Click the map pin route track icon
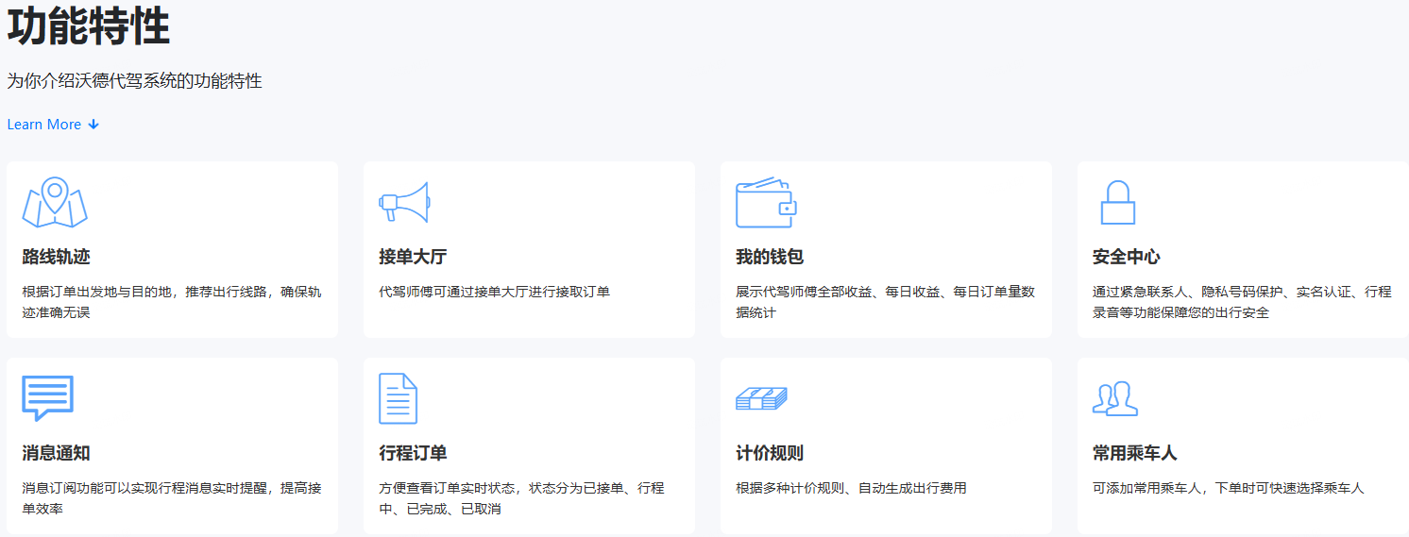1409x537 pixels. [55, 202]
